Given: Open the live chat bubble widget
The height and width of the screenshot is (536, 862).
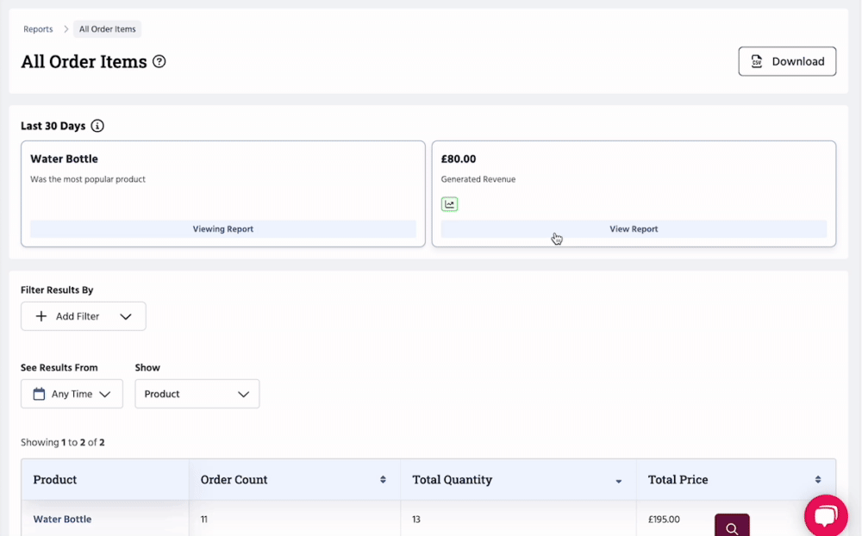Looking at the screenshot, I should [x=825, y=515].
